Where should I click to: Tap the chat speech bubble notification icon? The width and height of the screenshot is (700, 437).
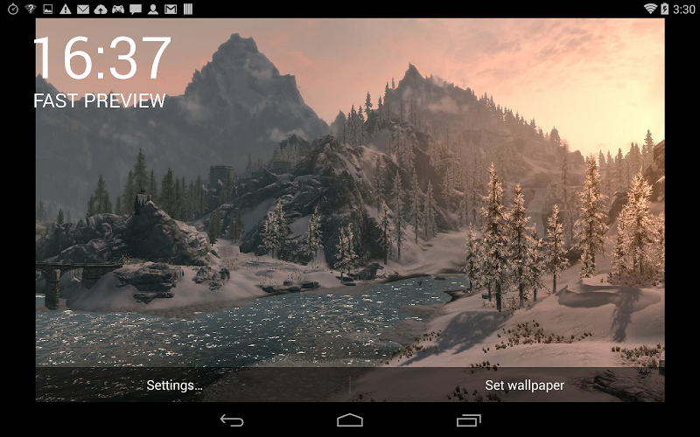136,10
